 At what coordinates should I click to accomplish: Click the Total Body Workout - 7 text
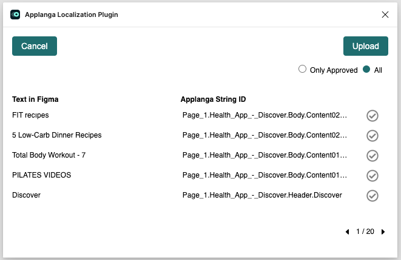(x=49, y=155)
